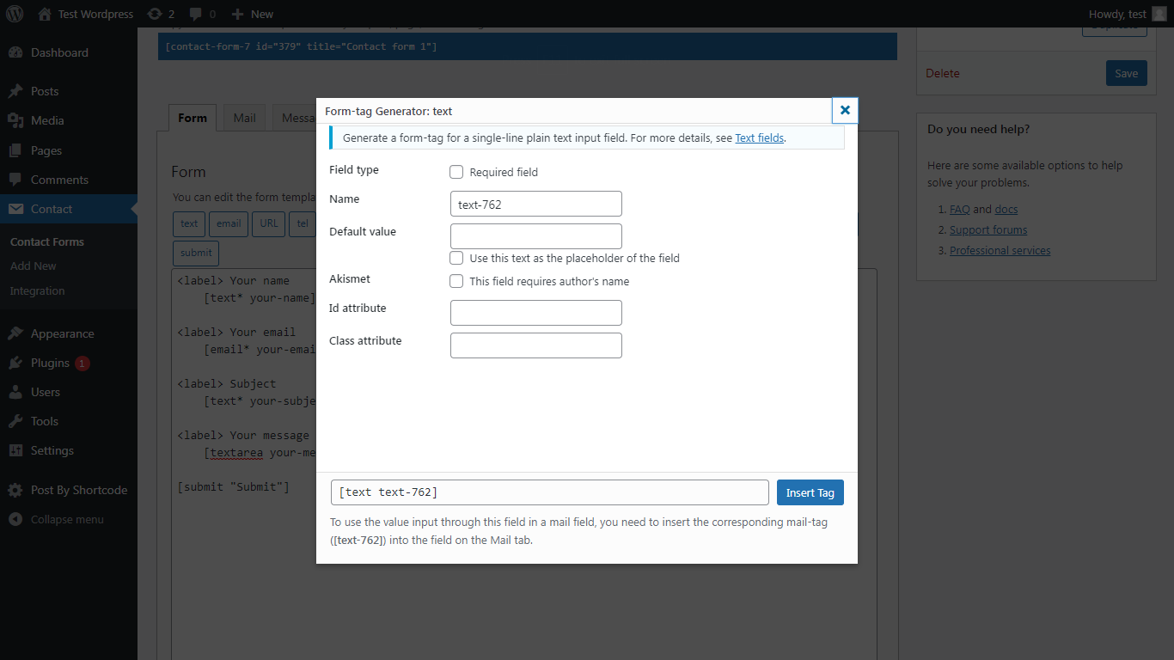1174x660 pixels.
Task: Open the WordPress logo menu
Action: pyautogui.click(x=15, y=14)
